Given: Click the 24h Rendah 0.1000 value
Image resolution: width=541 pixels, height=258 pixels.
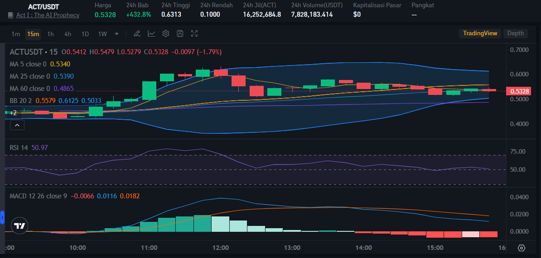Looking at the screenshot, I should tap(210, 14).
